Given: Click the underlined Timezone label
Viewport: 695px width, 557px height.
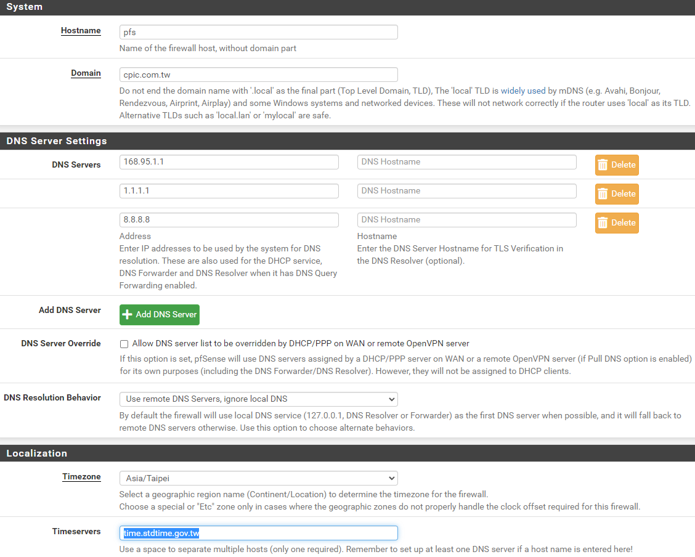Looking at the screenshot, I should click(81, 477).
